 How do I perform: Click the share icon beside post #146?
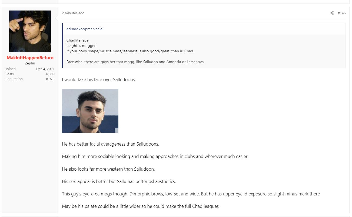[332, 13]
